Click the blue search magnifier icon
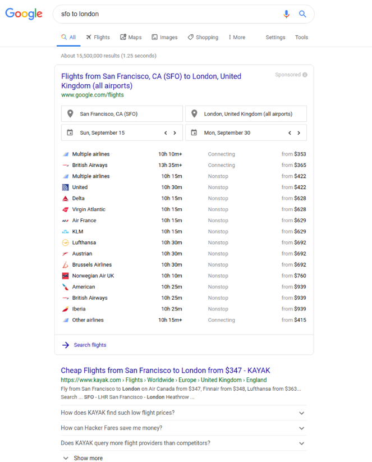The width and height of the screenshot is (372, 462). (x=302, y=14)
